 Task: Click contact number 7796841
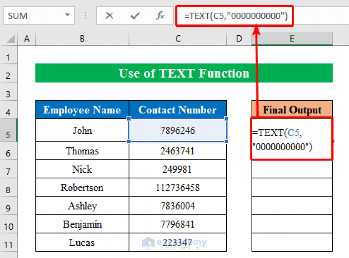click(178, 224)
